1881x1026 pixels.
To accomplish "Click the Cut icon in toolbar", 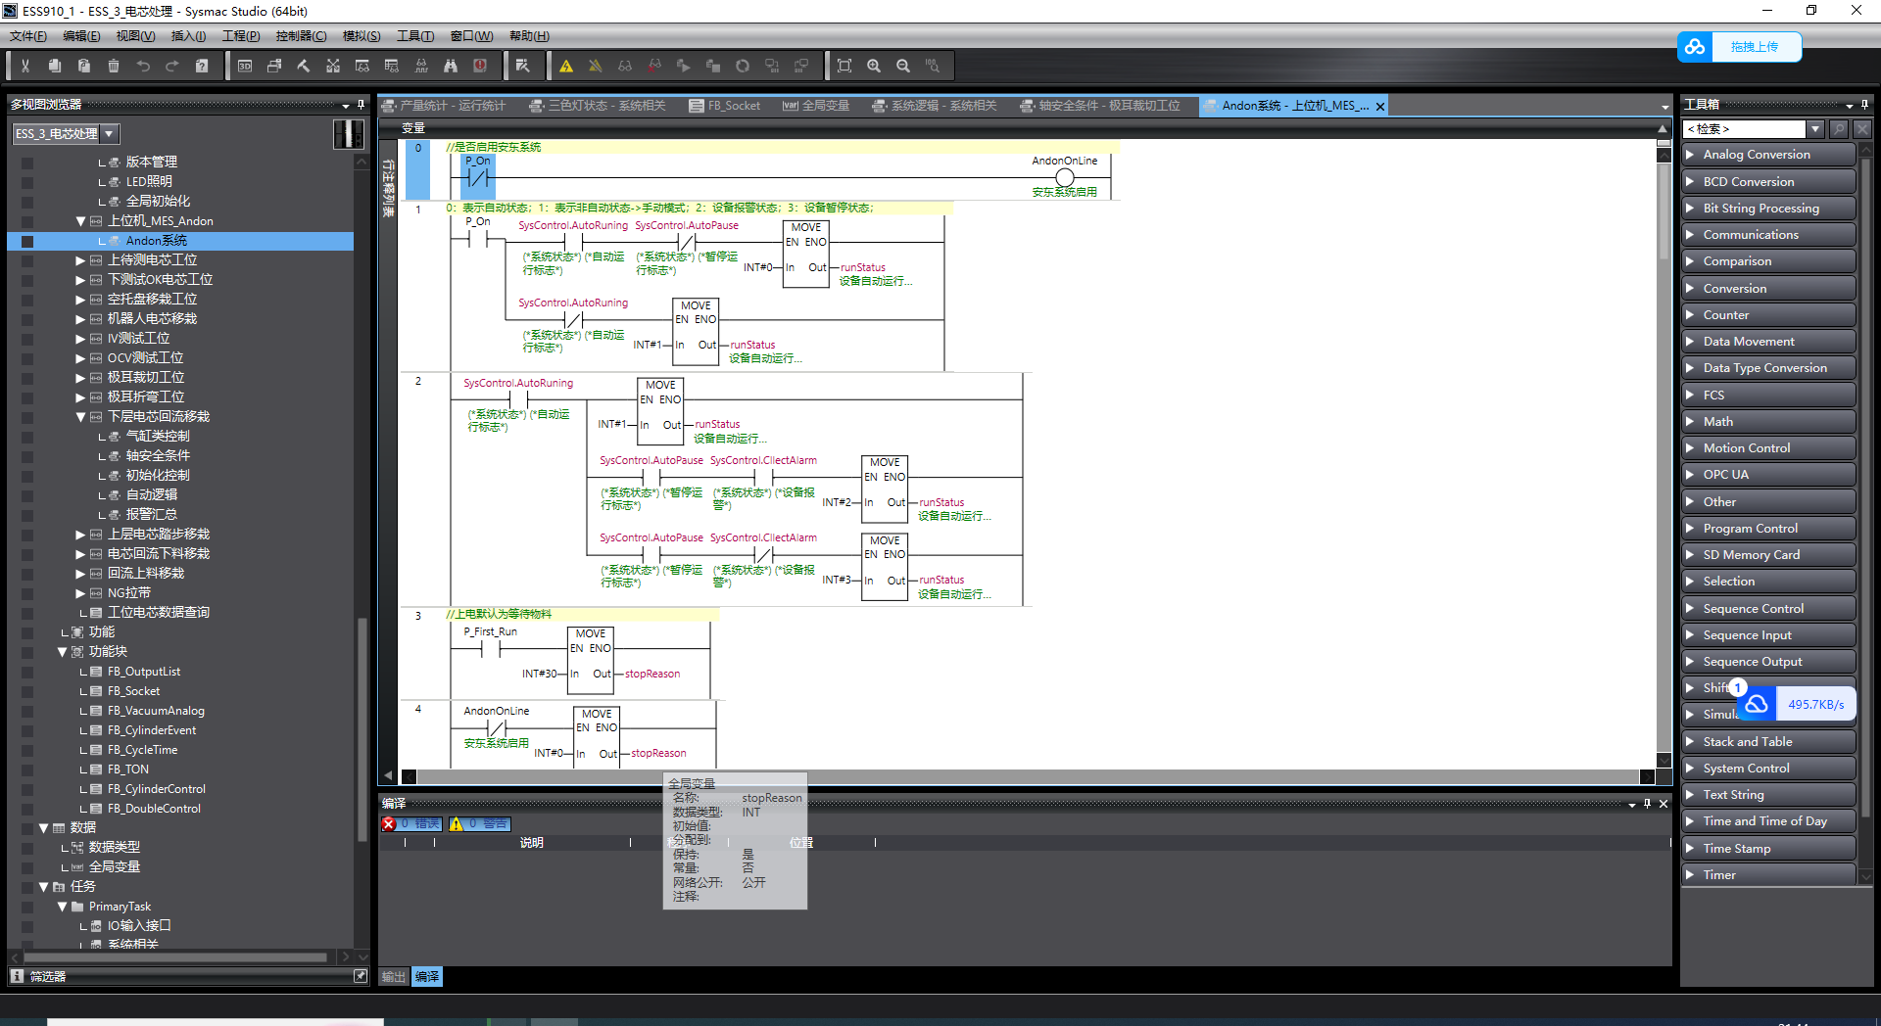I will (25, 66).
